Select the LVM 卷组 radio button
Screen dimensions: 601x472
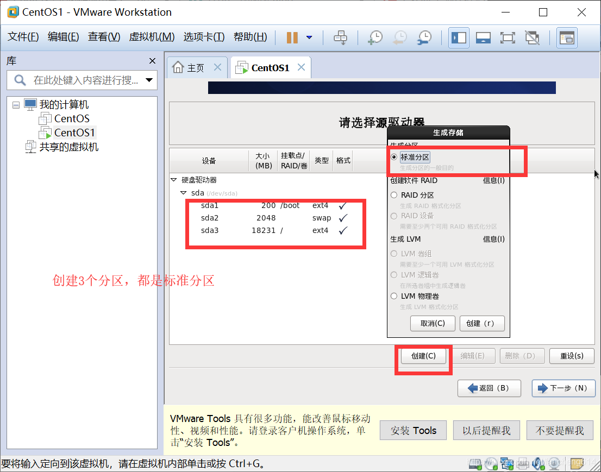click(x=393, y=254)
